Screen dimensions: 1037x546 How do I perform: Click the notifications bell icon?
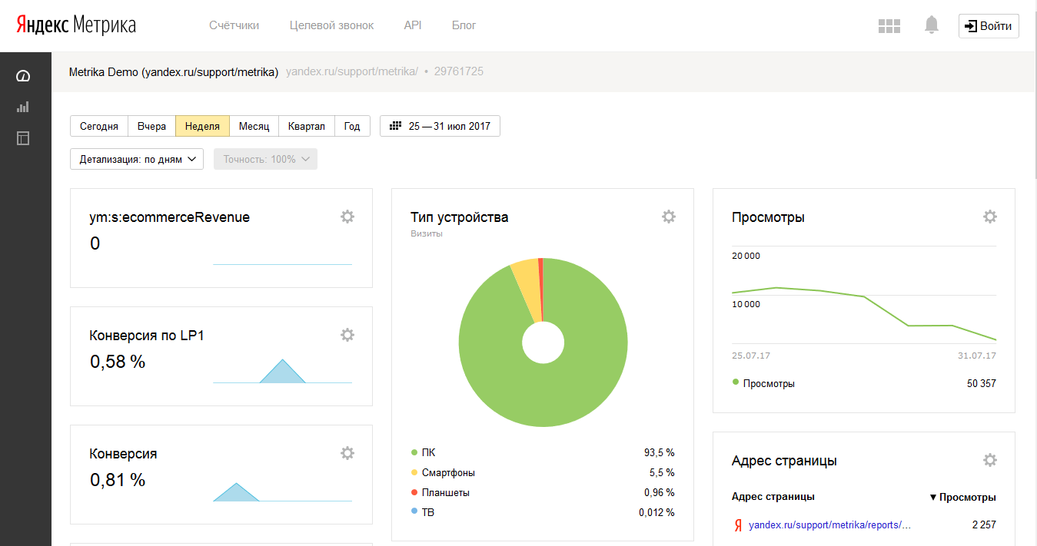coord(932,25)
